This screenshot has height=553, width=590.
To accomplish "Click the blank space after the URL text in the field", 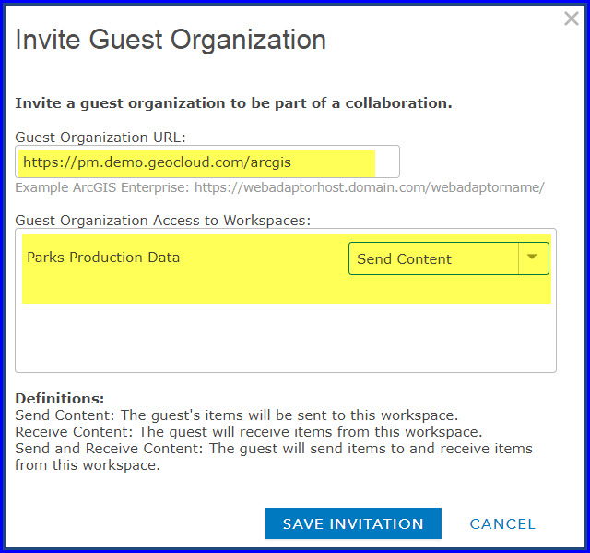I will click(x=385, y=162).
